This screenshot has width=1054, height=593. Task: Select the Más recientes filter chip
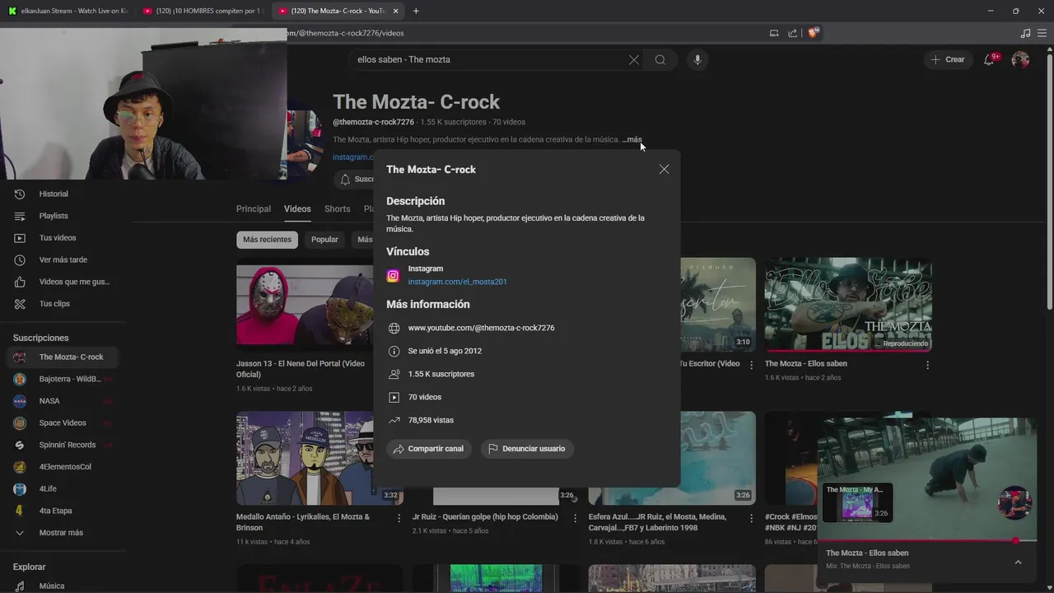pos(267,240)
